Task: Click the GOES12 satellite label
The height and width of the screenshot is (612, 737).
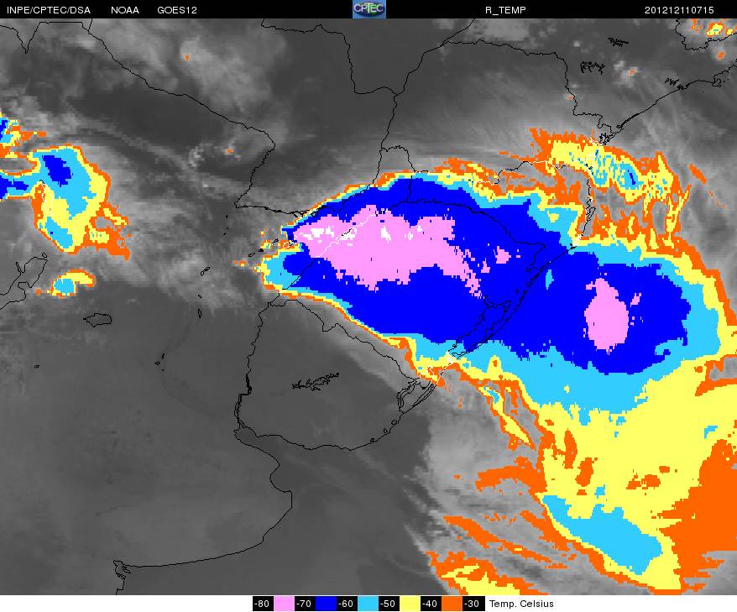Action: click(177, 10)
